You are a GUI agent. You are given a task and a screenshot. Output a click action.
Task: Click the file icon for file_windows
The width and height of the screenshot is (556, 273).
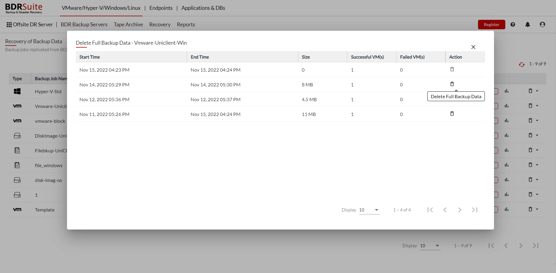click(x=17, y=165)
